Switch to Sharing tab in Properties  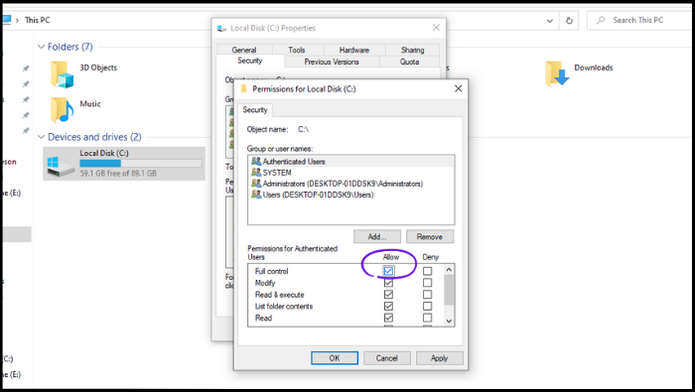(413, 50)
